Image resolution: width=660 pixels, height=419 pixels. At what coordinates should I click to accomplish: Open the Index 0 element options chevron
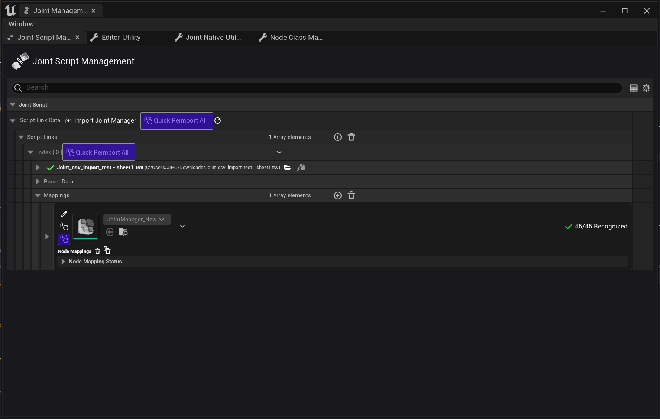(x=279, y=152)
